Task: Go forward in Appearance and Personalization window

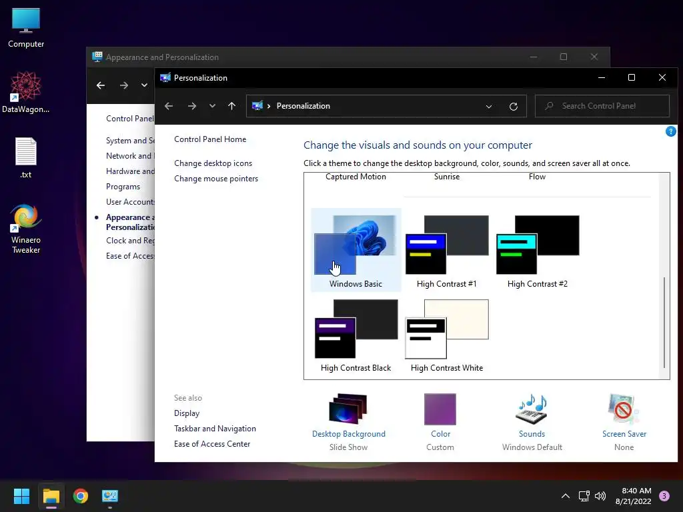Action: click(124, 85)
